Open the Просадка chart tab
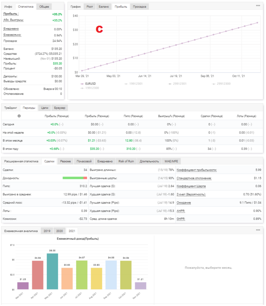Viewport: 266px width, 306px height. coord(140,7)
